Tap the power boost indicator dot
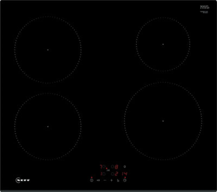Screen dimensions: 217x192 (x=107, y=169)
